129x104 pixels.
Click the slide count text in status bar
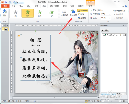12,101
